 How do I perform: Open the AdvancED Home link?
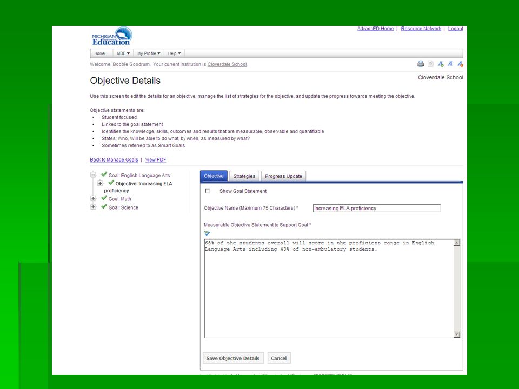(x=376, y=29)
